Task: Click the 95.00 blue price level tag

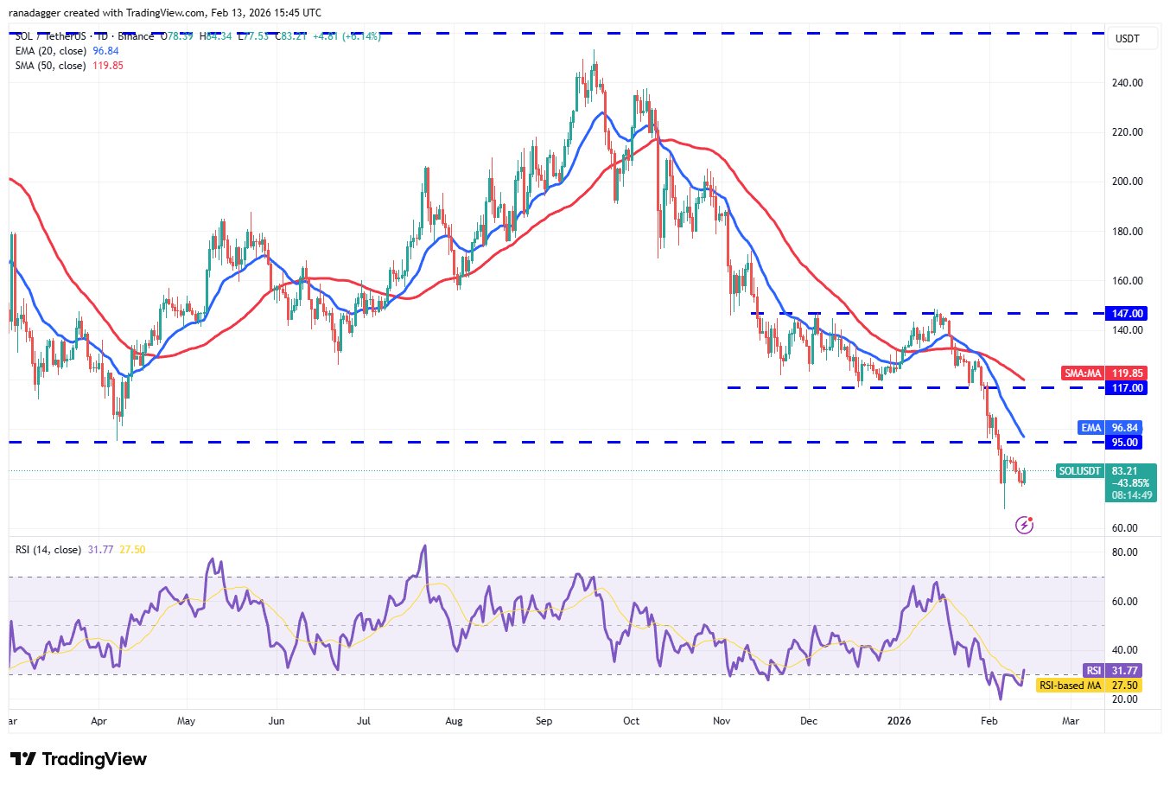Action: [x=1126, y=443]
